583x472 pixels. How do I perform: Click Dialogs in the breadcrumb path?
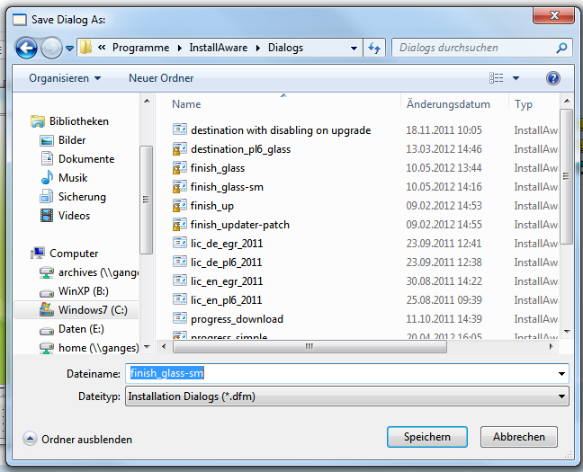[285, 48]
